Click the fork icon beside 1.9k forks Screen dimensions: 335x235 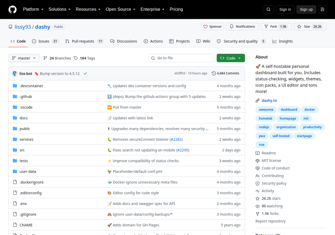(x=257, y=214)
